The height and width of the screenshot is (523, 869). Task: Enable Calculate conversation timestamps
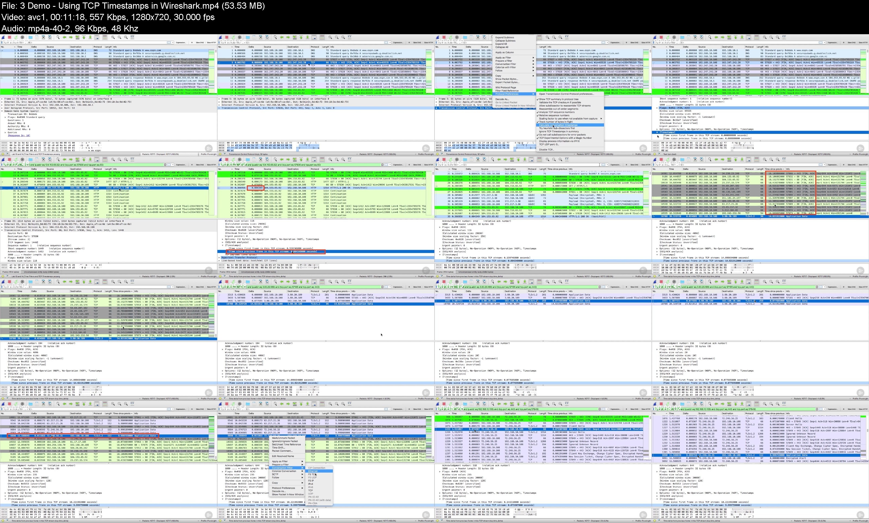570,125
